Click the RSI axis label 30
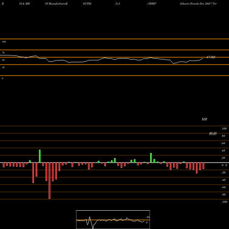 [x=3, y=67]
